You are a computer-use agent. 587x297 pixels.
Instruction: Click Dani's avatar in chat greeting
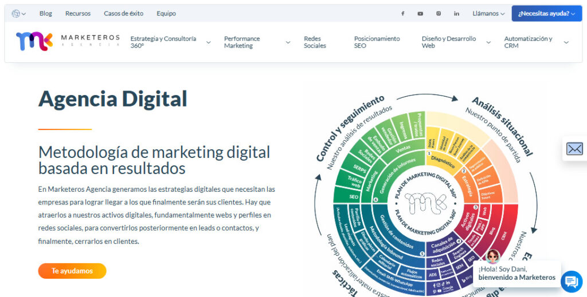click(x=493, y=256)
